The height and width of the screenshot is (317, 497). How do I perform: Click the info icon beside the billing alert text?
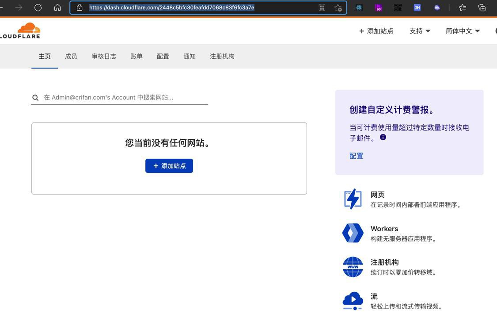click(383, 137)
